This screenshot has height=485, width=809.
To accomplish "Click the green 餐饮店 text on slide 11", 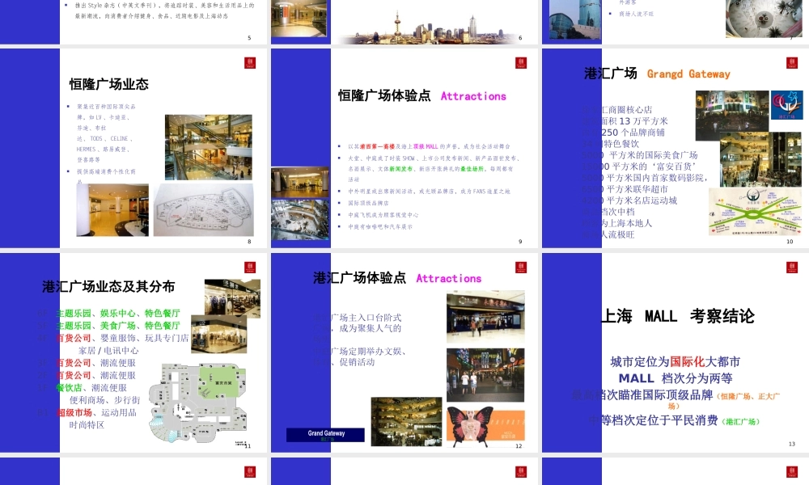I will point(69,387).
